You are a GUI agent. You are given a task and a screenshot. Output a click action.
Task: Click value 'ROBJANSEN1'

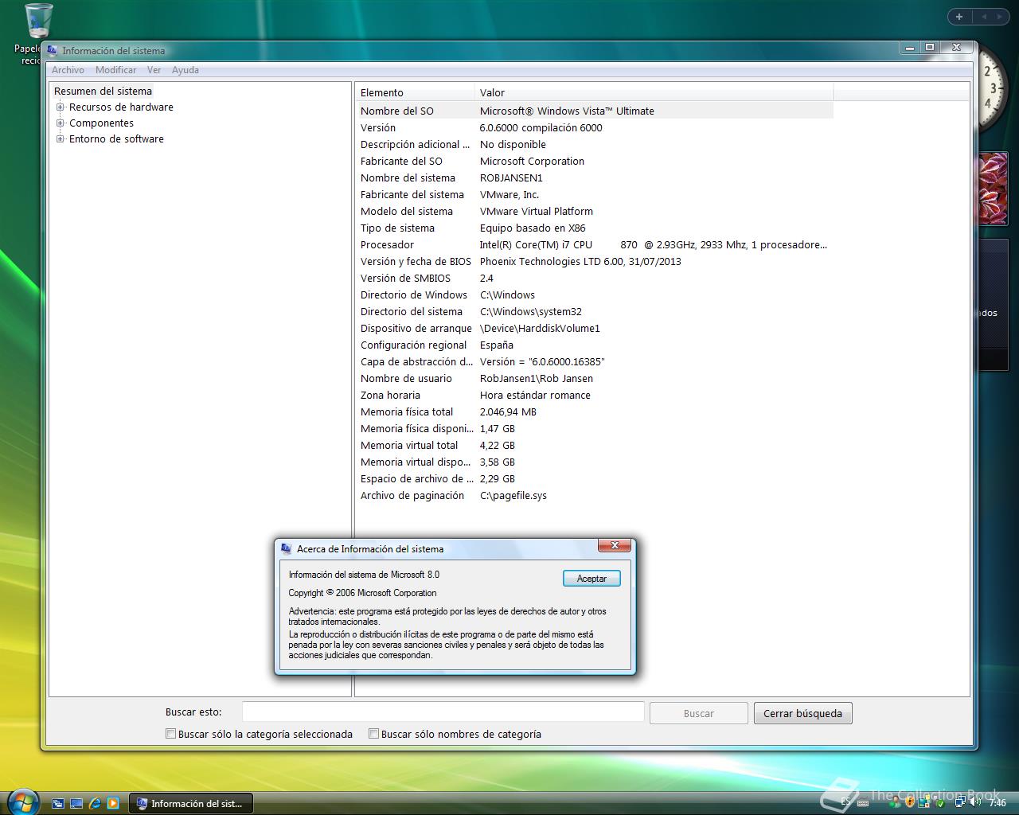pyautogui.click(x=511, y=177)
